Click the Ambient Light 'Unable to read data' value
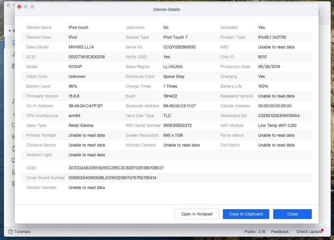334x240 pixels. [87, 155]
